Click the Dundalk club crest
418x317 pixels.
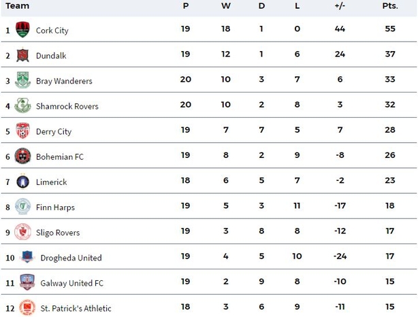(x=22, y=55)
